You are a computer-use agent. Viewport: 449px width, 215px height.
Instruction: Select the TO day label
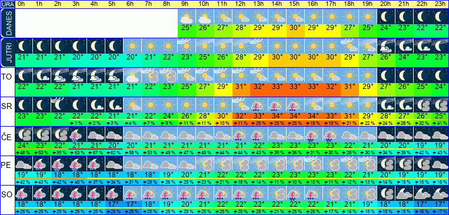point(7,77)
